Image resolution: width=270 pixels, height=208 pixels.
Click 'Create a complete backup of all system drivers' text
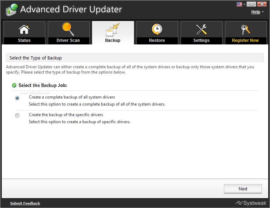[72, 97]
